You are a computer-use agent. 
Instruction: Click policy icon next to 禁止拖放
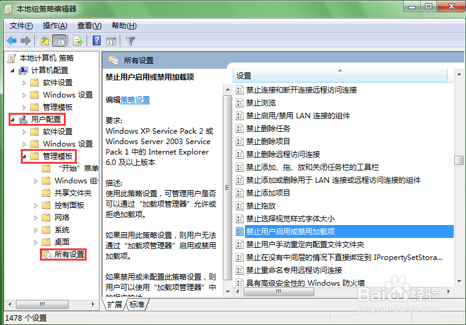(239, 205)
